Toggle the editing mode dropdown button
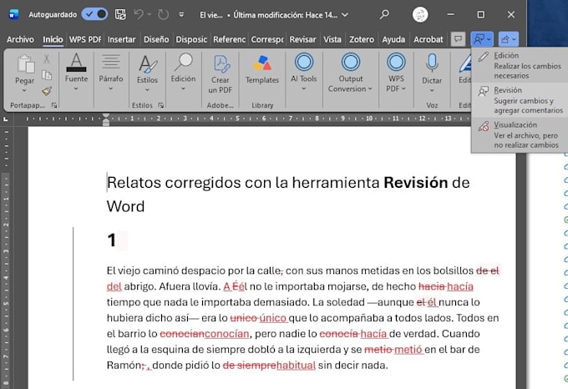Screen dimensions: 568x389 [x=482, y=39]
